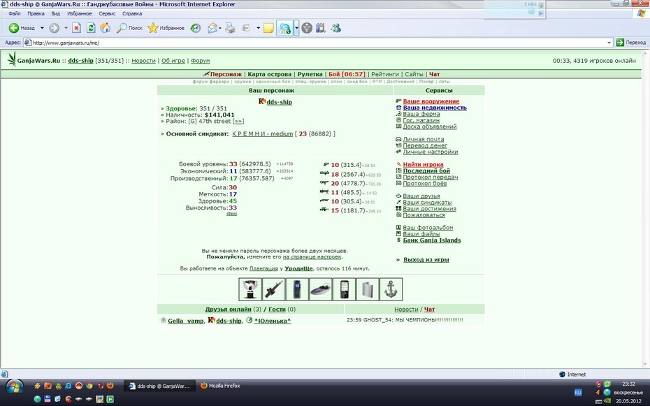Select the speedboat item thumbnail

coord(320,289)
